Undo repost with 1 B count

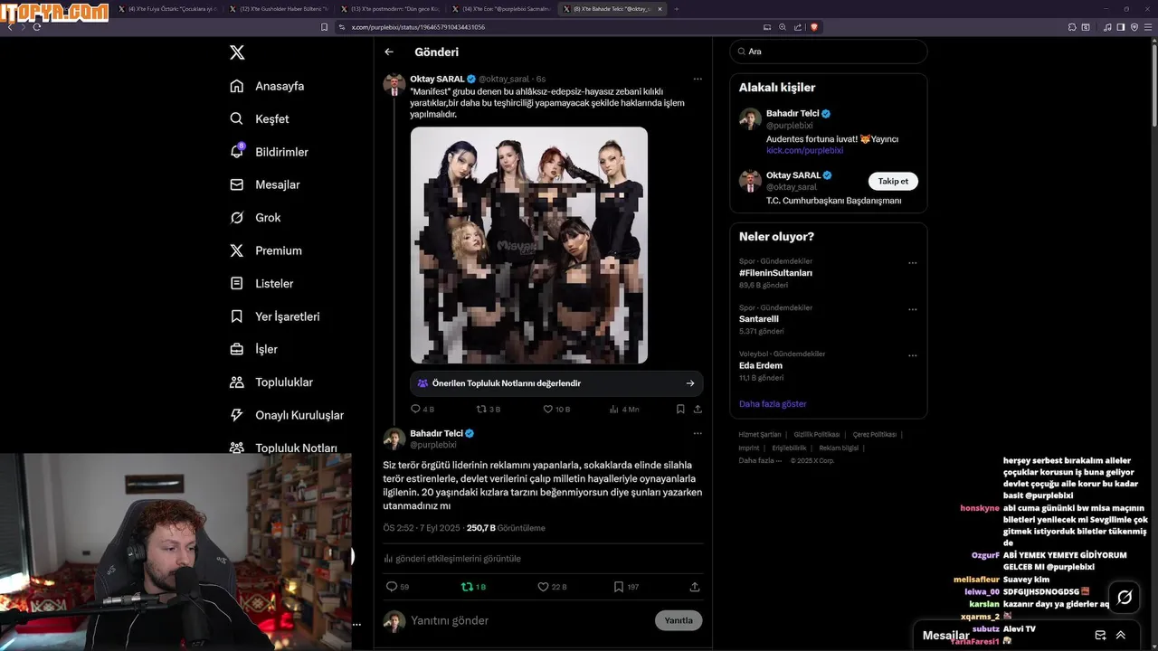(473, 587)
